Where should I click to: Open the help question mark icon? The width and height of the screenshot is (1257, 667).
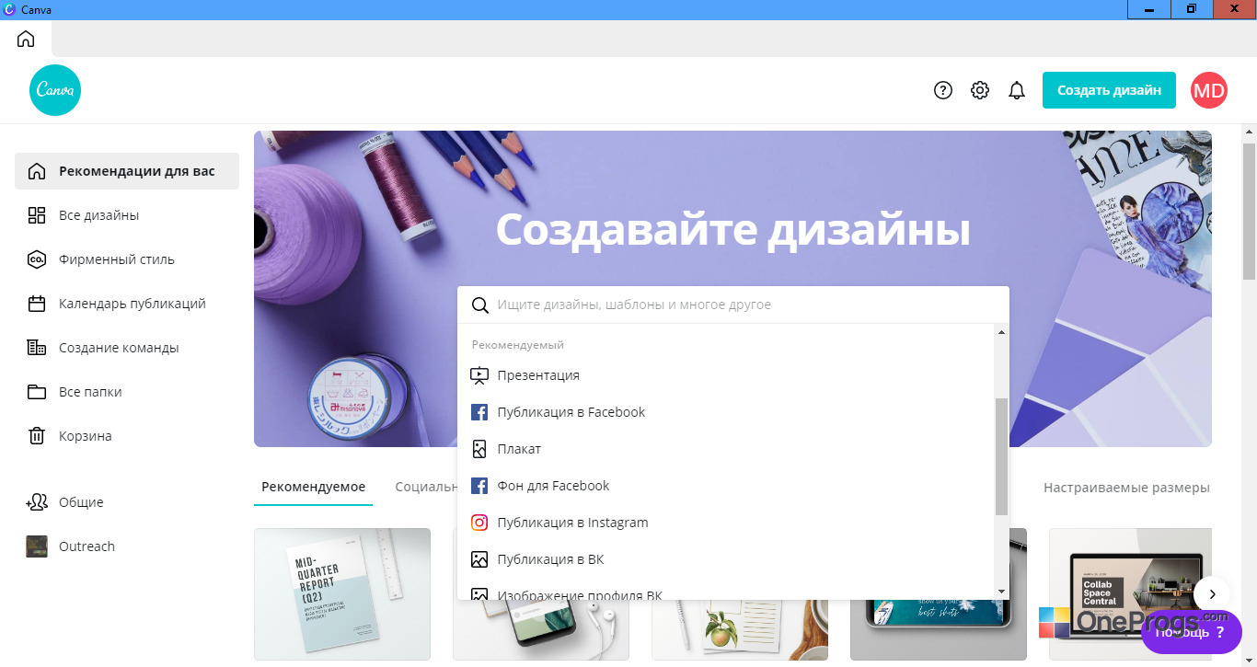tap(942, 90)
